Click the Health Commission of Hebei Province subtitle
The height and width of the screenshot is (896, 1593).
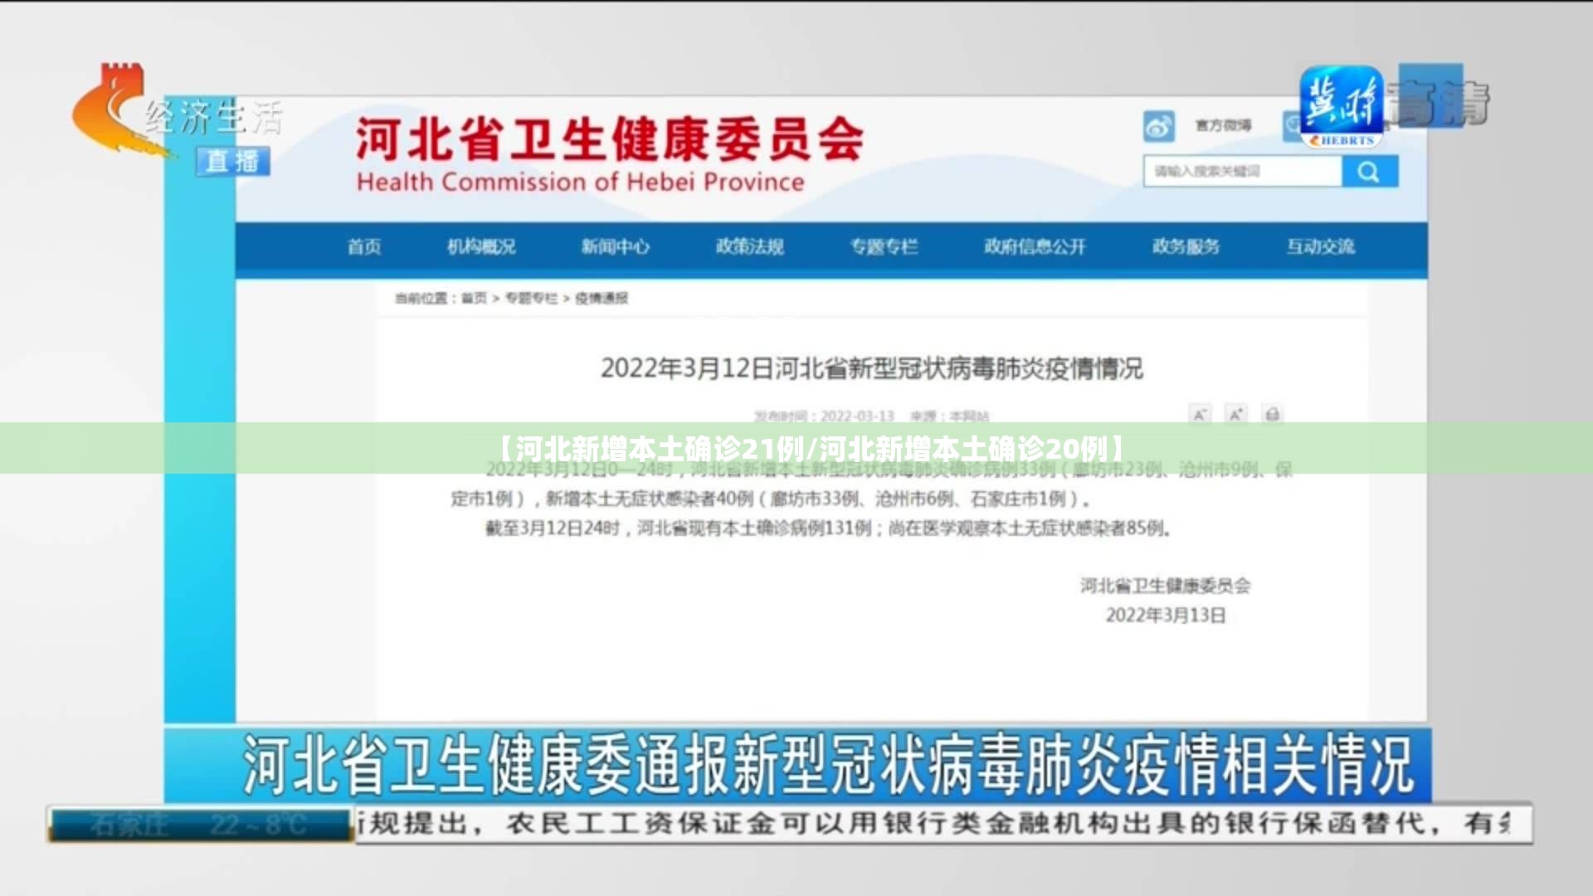581,183
